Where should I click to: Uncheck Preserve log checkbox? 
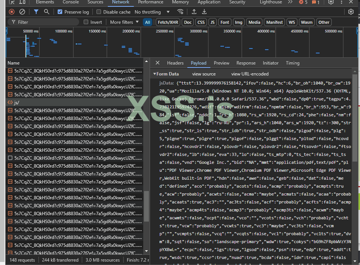click(60, 12)
